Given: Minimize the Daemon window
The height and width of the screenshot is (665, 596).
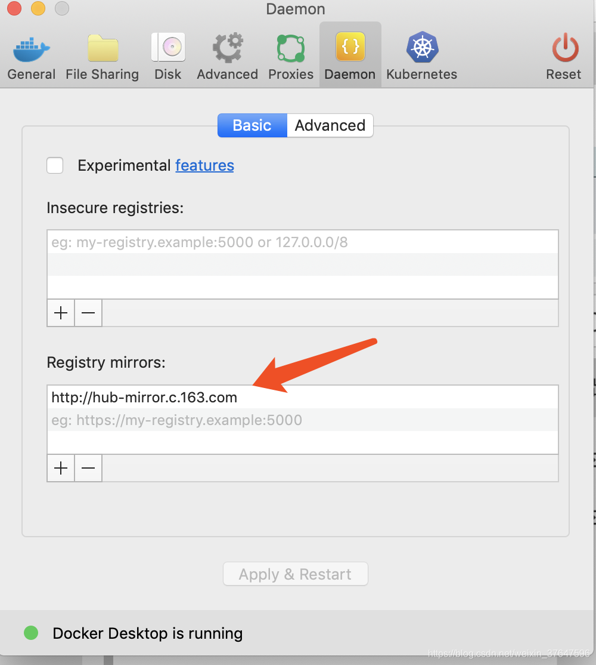Looking at the screenshot, I should [x=38, y=8].
